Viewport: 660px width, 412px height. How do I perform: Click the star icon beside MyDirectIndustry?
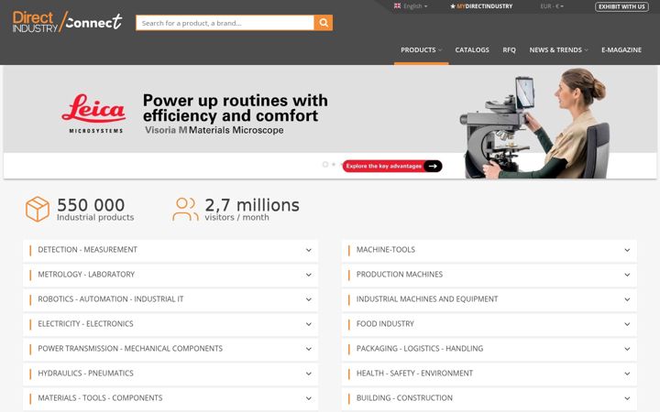(x=453, y=6)
